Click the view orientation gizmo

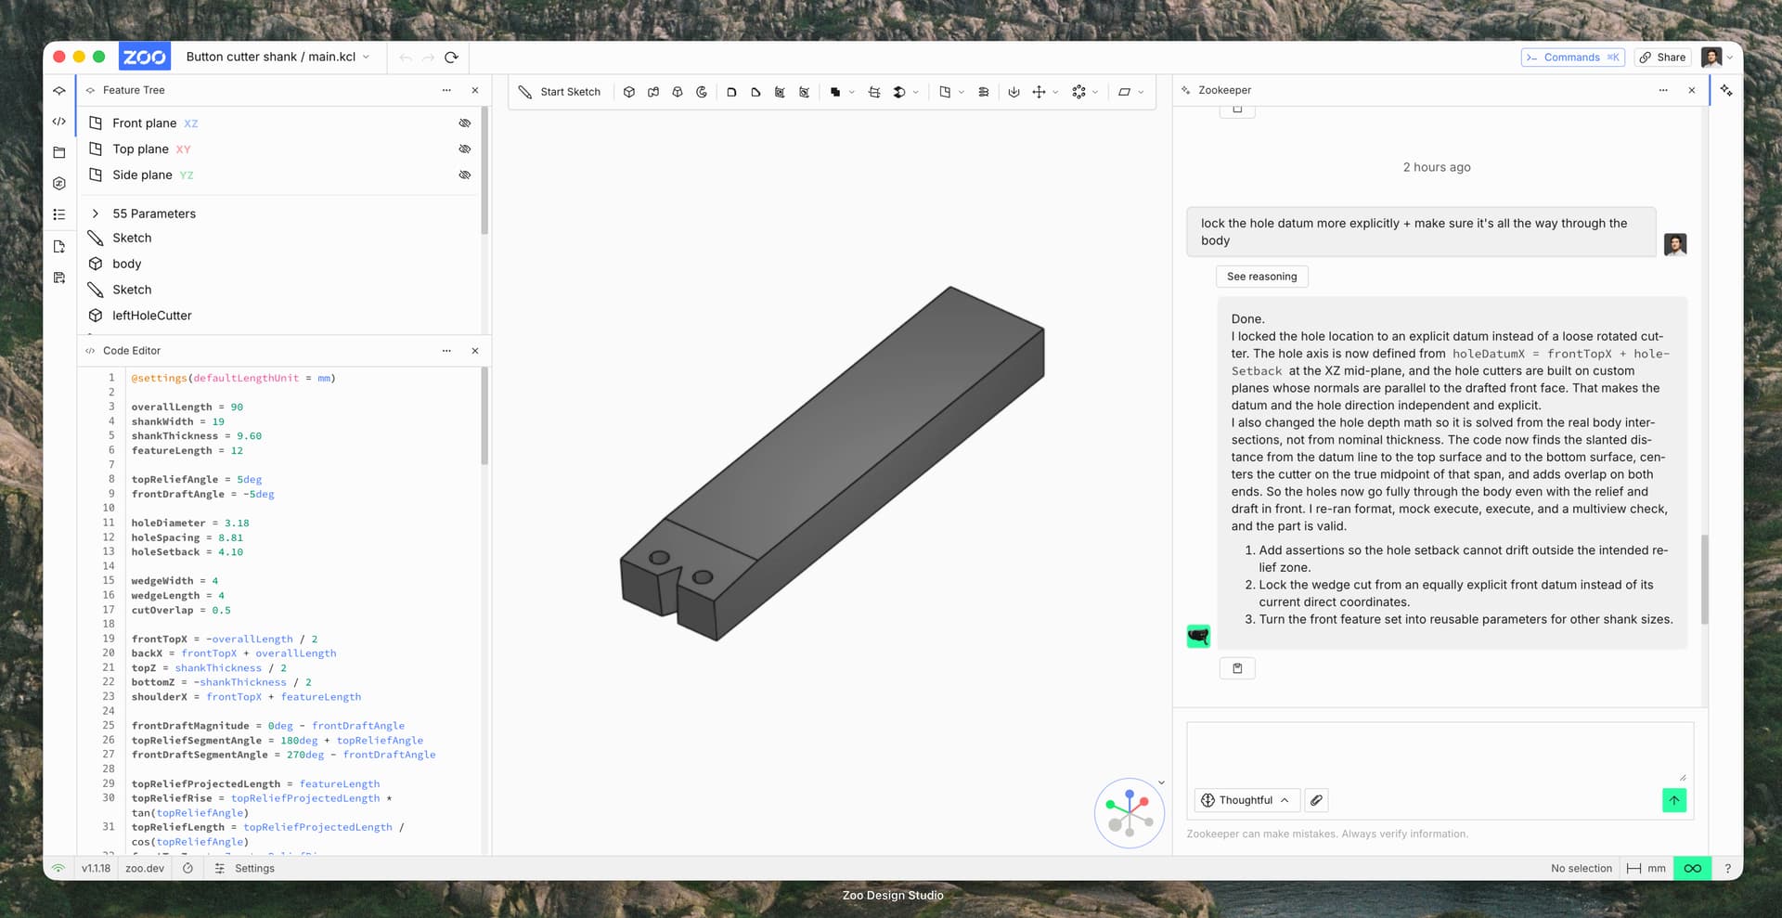(1129, 813)
